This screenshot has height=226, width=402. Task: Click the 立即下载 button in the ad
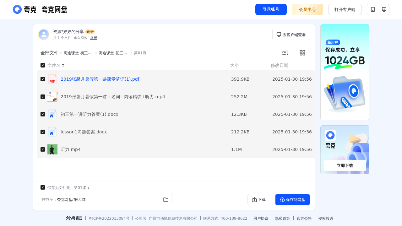click(345, 165)
